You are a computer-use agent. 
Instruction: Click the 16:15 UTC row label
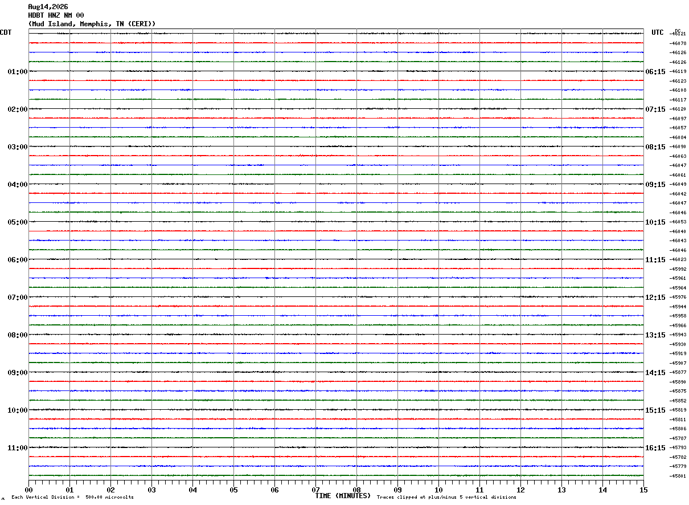tap(655, 448)
